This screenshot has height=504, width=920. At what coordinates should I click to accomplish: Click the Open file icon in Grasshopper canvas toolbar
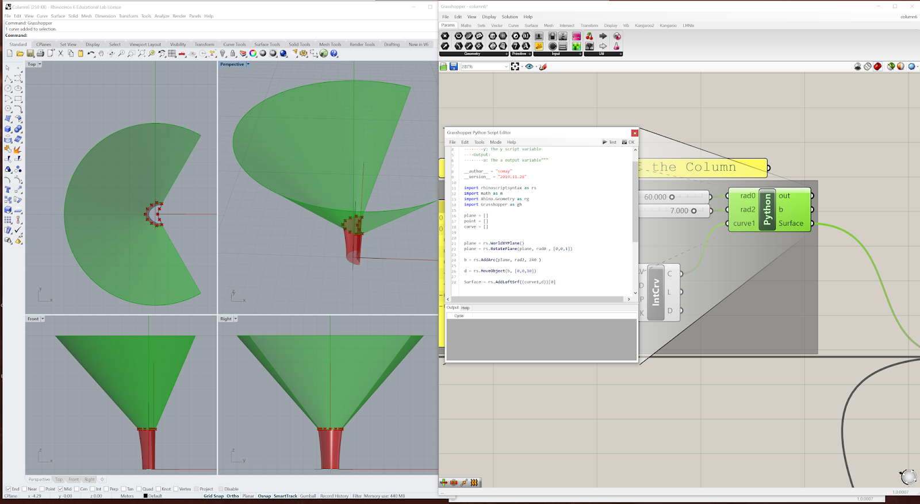click(x=443, y=67)
